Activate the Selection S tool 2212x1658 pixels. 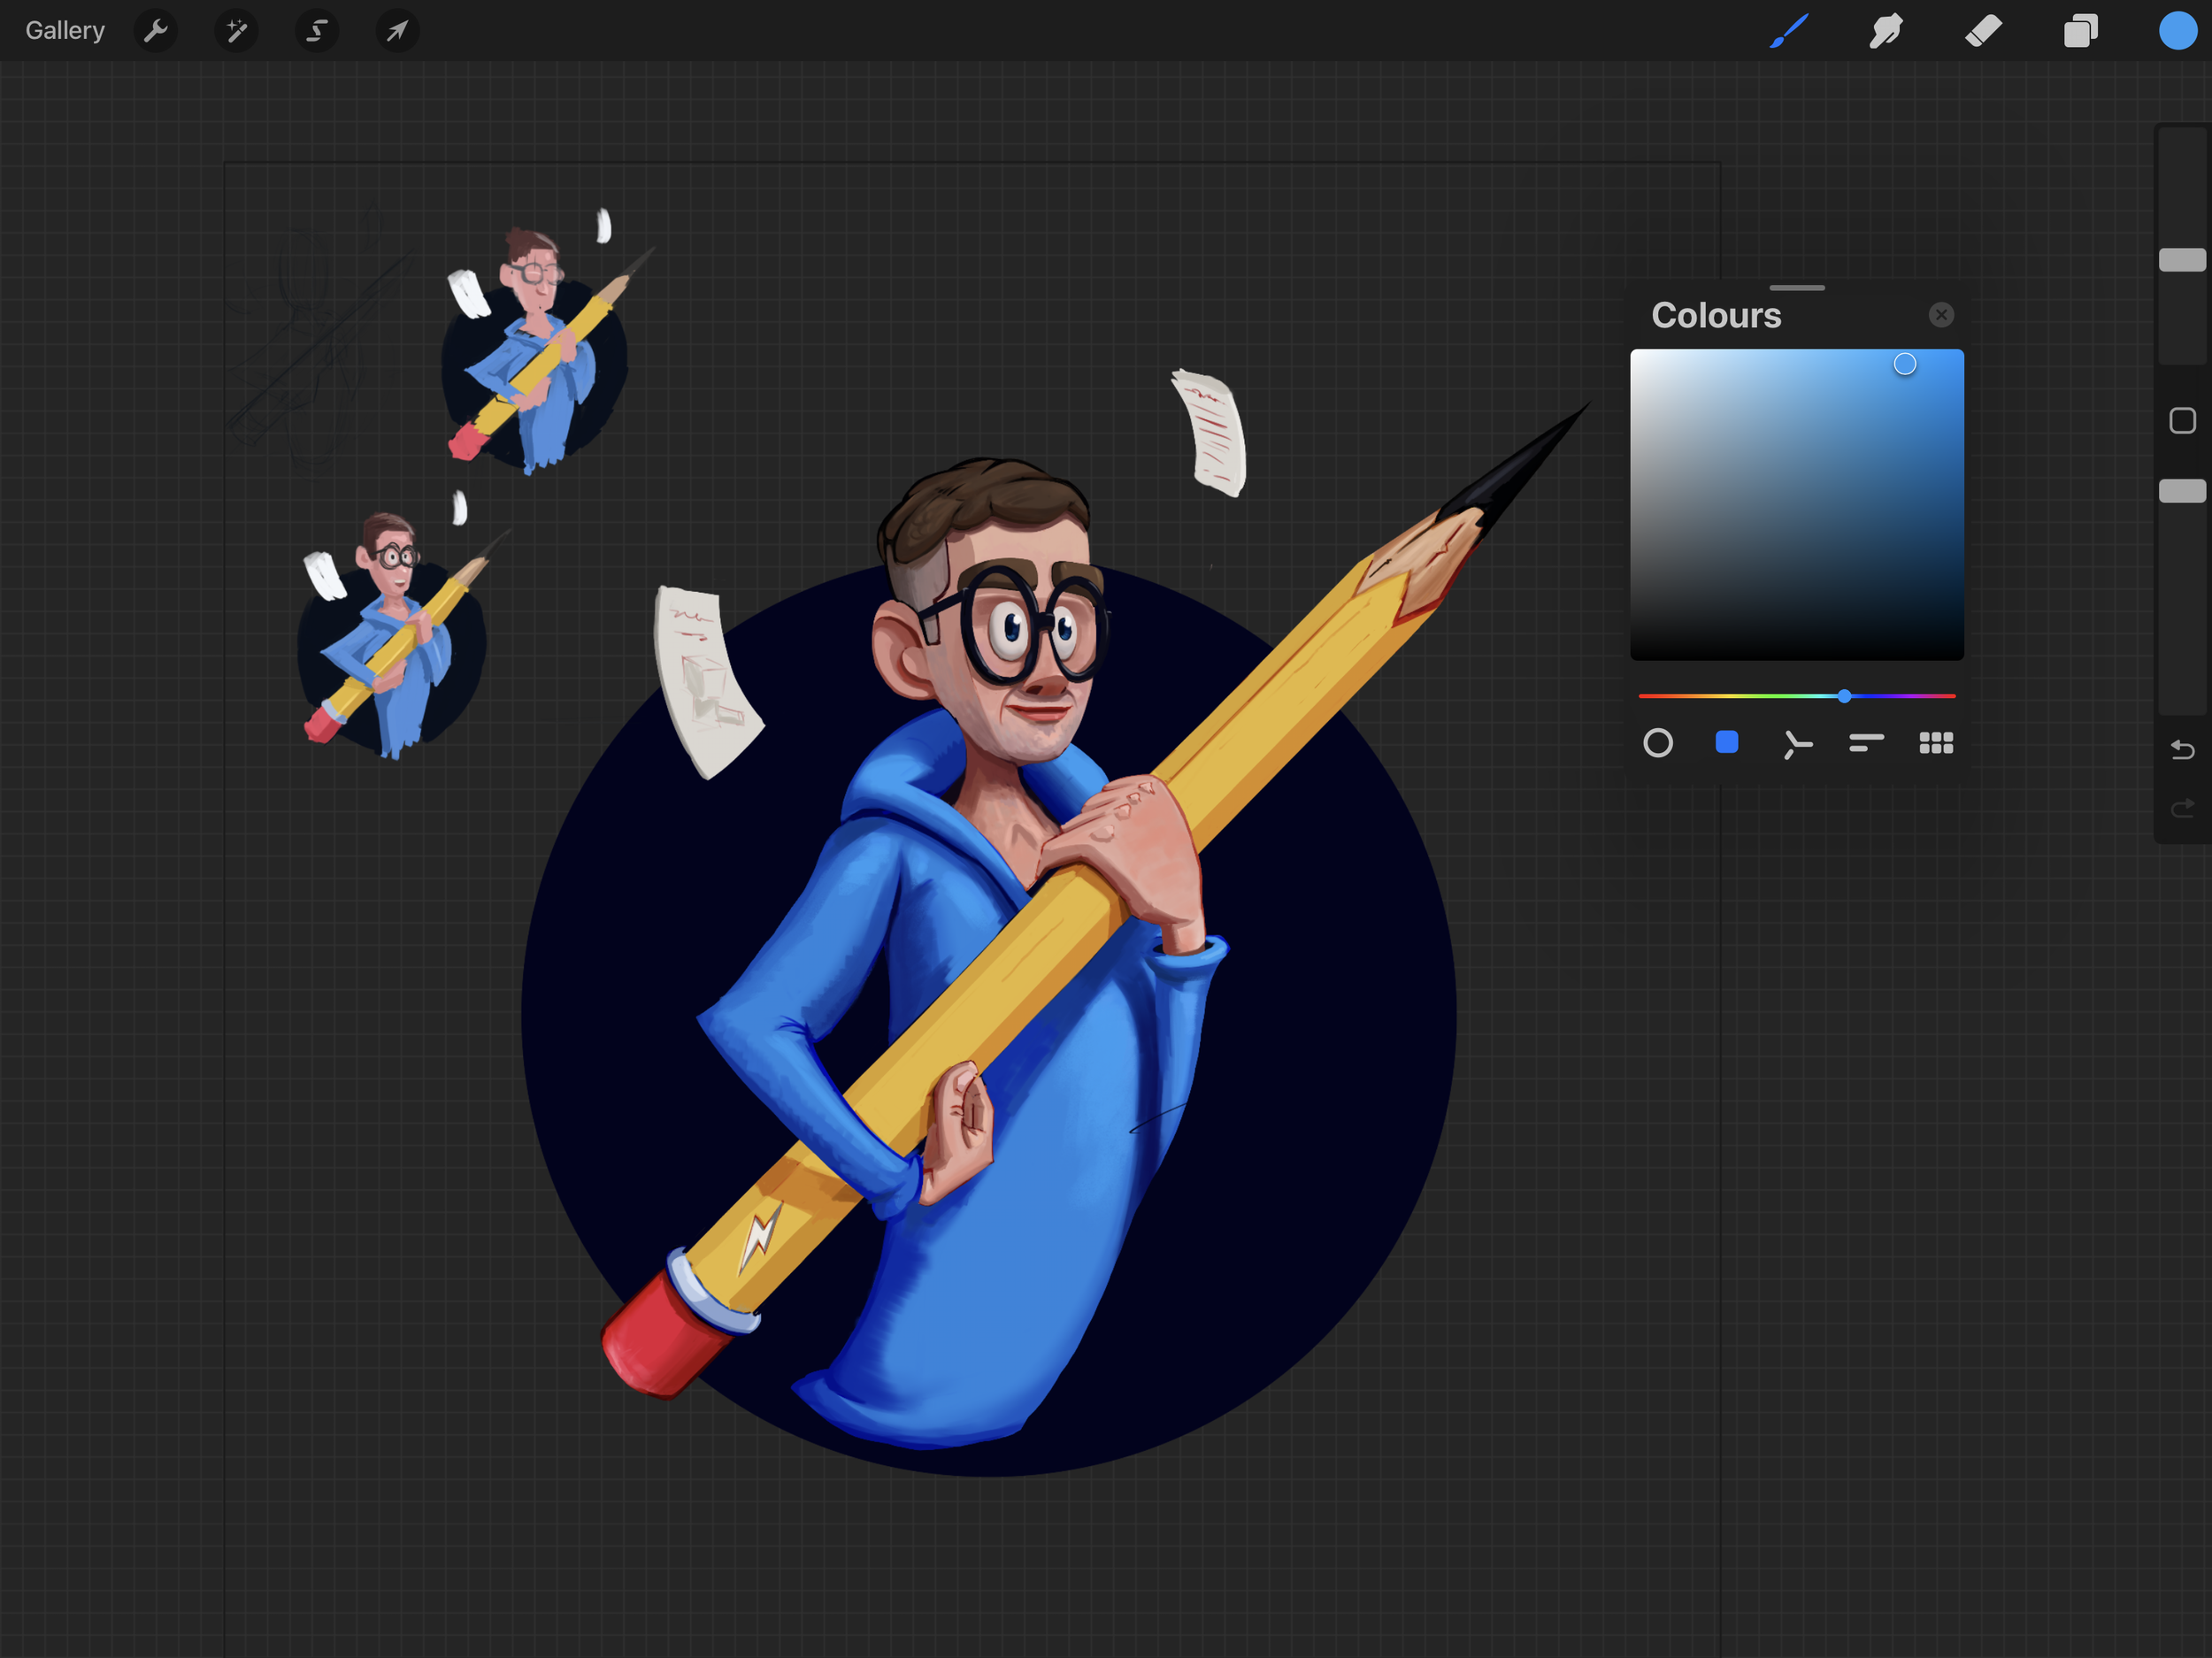[x=317, y=31]
